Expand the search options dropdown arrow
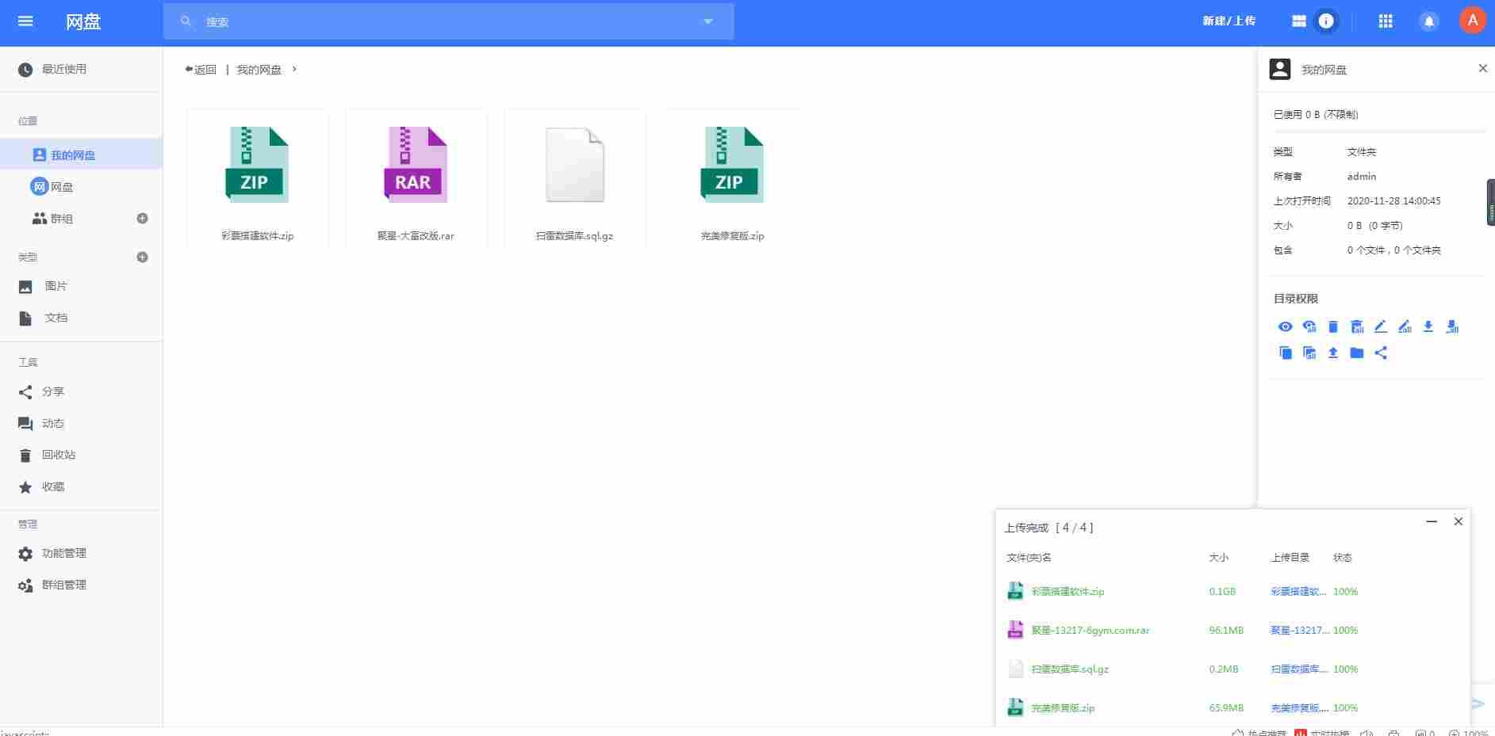Viewport: 1495px width, 736px height. pos(708,21)
